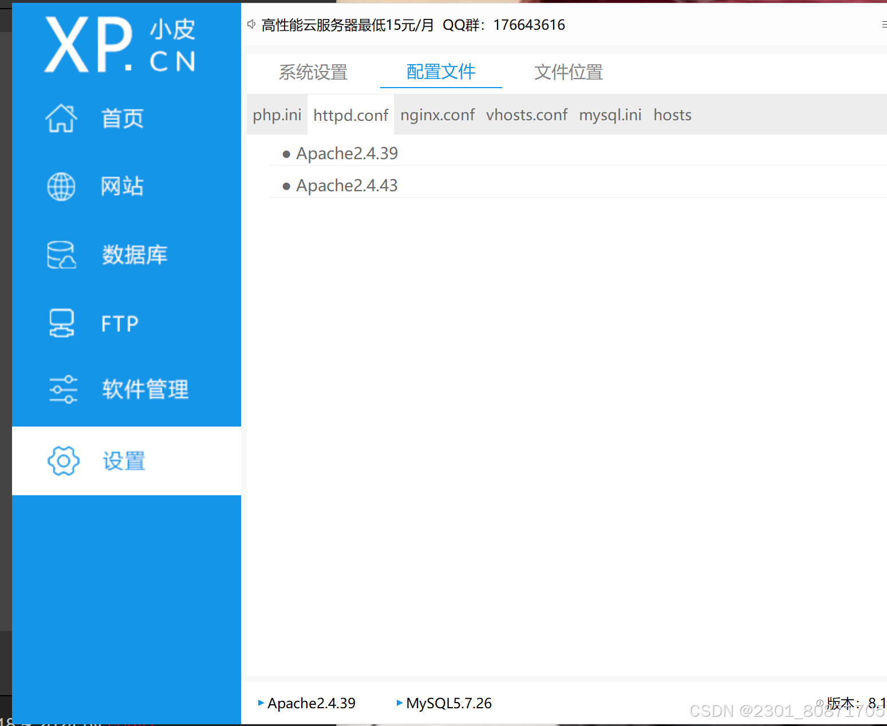Select the vhosts.conf config tab
The height and width of the screenshot is (726, 887).
pyautogui.click(x=527, y=115)
